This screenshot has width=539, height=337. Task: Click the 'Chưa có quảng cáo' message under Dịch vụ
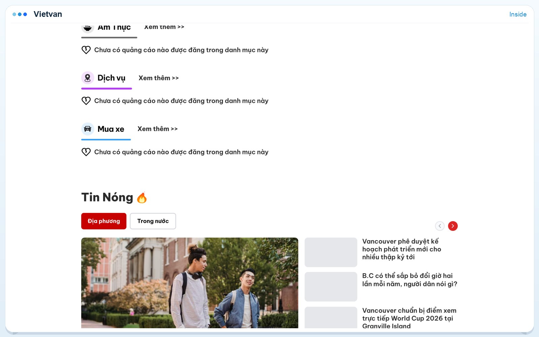tap(181, 101)
